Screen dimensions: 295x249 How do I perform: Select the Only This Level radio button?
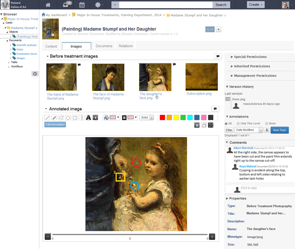point(238,124)
